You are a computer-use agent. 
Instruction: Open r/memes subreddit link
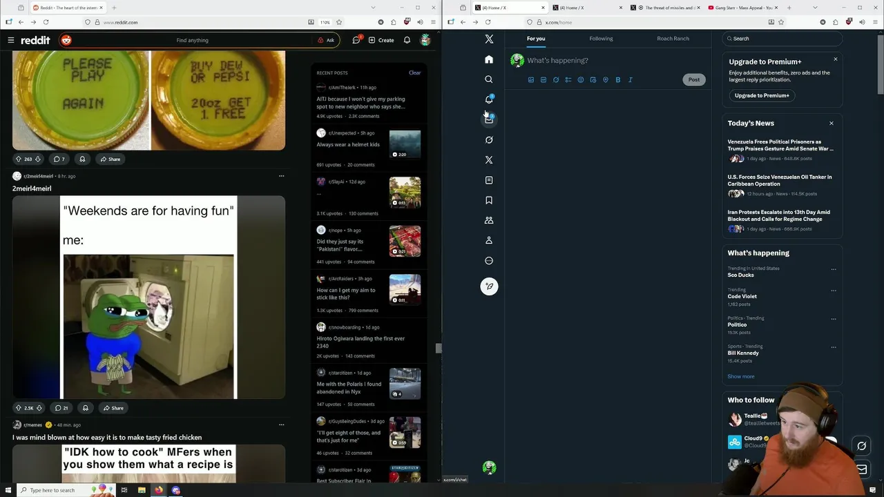(x=33, y=425)
